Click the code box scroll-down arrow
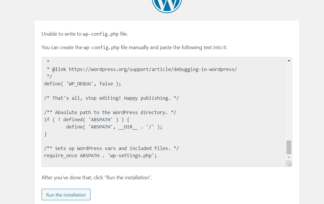This screenshot has height=204, width=324. [x=289, y=157]
